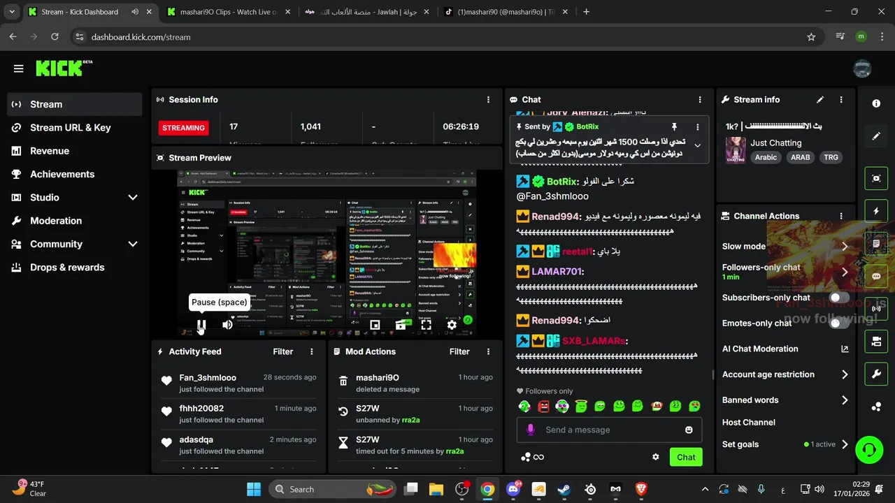Pause the stream preview video
This screenshot has width=895, height=503.
(x=201, y=325)
